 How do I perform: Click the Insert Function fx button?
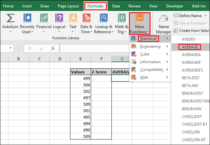pyautogui.click(x=53, y=48)
